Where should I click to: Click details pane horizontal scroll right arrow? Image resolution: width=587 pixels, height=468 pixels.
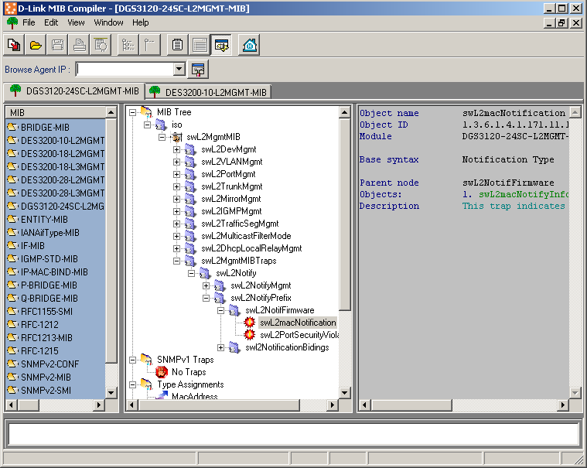pyautogui.click(x=563, y=405)
